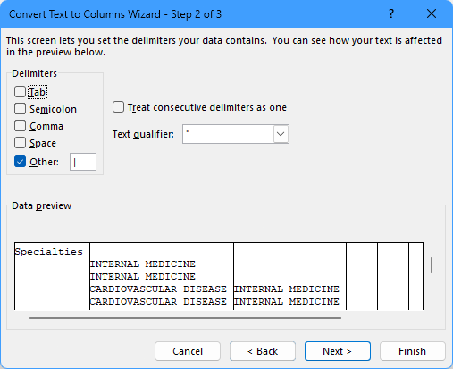Open help with the question mark icon
Screen dimensions: 453x369
point(391,13)
